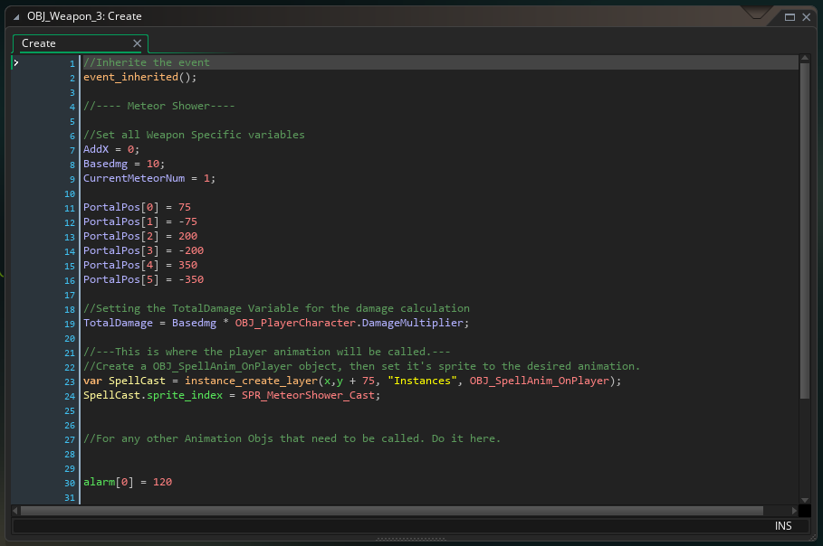823x546 pixels.
Task: Collapse the OBJ_Weapon_3 window with the title triangle
Action: click(x=15, y=16)
